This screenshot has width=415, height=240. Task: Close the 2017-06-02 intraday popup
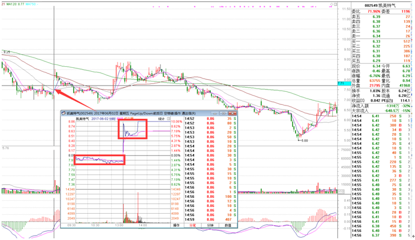(x=232, y=113)
